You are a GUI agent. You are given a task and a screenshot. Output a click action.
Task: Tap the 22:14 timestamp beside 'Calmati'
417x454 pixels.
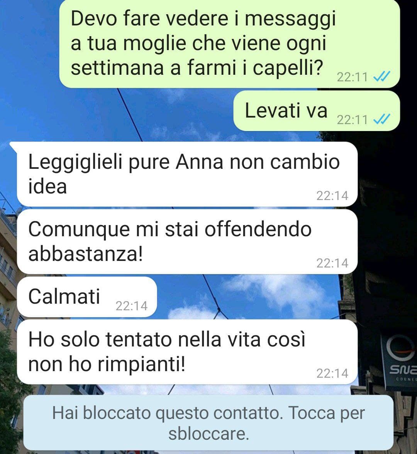coord(132,306)
